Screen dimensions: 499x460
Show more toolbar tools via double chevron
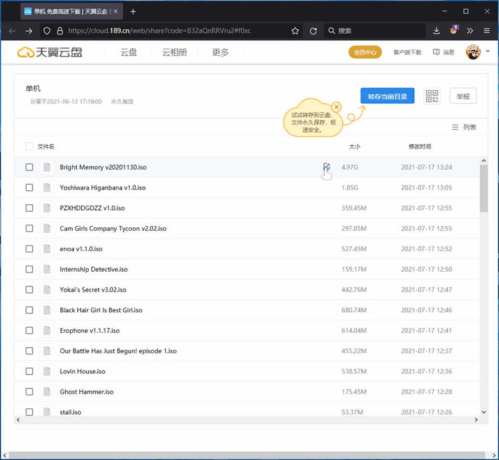(x=470, y=31)
